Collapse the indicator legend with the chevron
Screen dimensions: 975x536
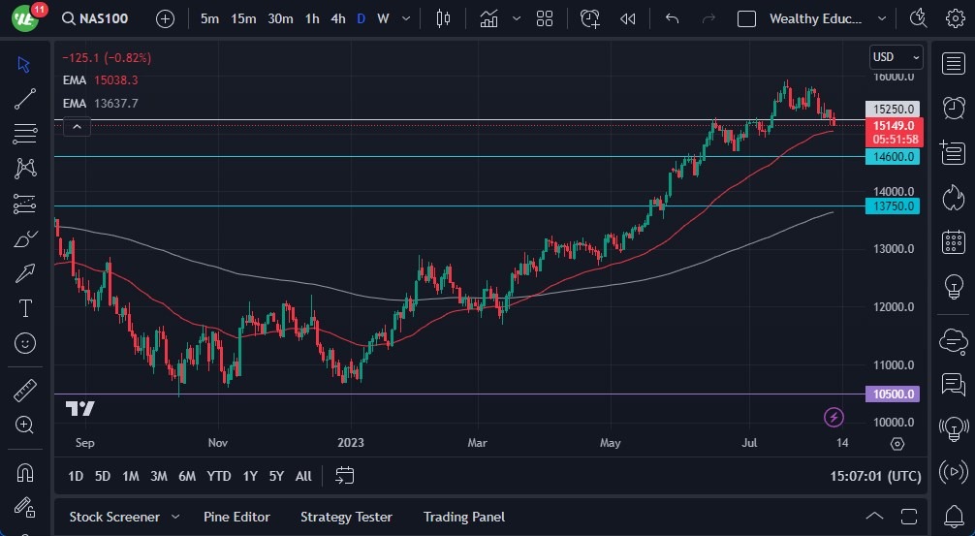[x=76, y=125]
